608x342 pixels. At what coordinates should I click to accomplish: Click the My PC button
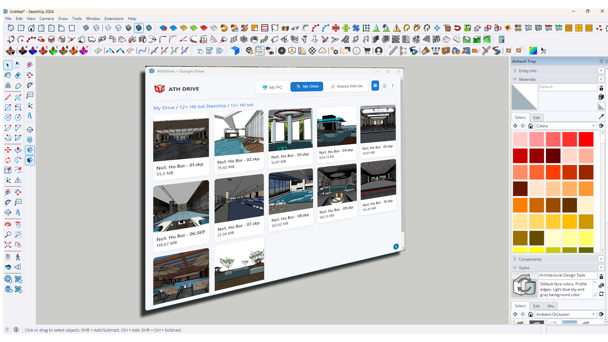(x=272, y=87)
